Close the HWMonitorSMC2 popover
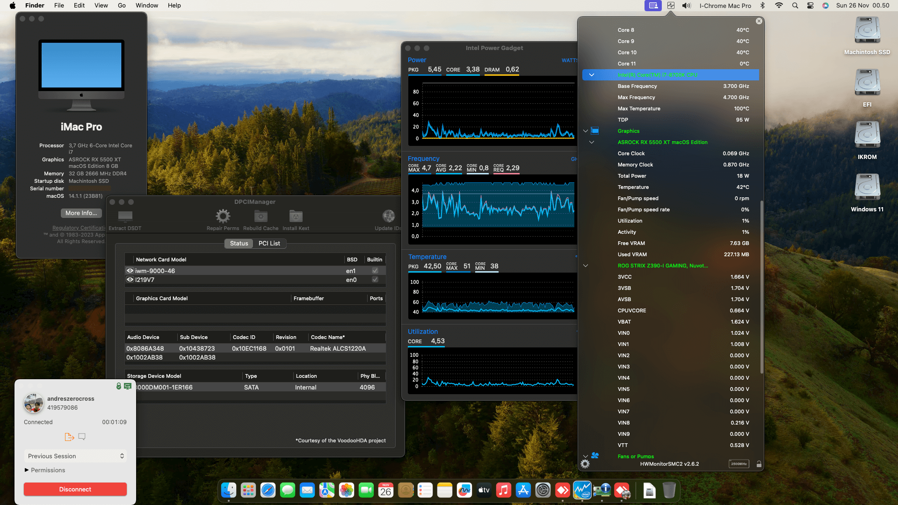Viewport: 898px width, 505px height. [759, 21]
